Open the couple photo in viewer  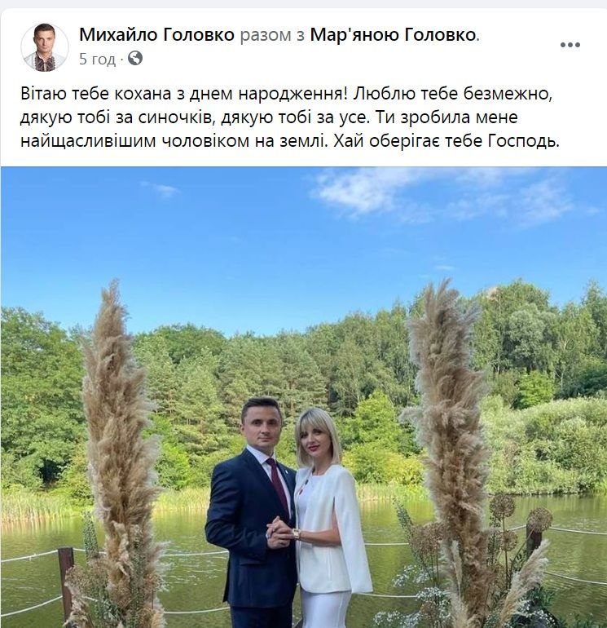(x=304, y=397)
